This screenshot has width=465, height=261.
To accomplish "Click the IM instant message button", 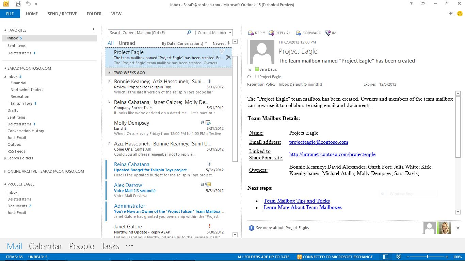I will (331, 33).
